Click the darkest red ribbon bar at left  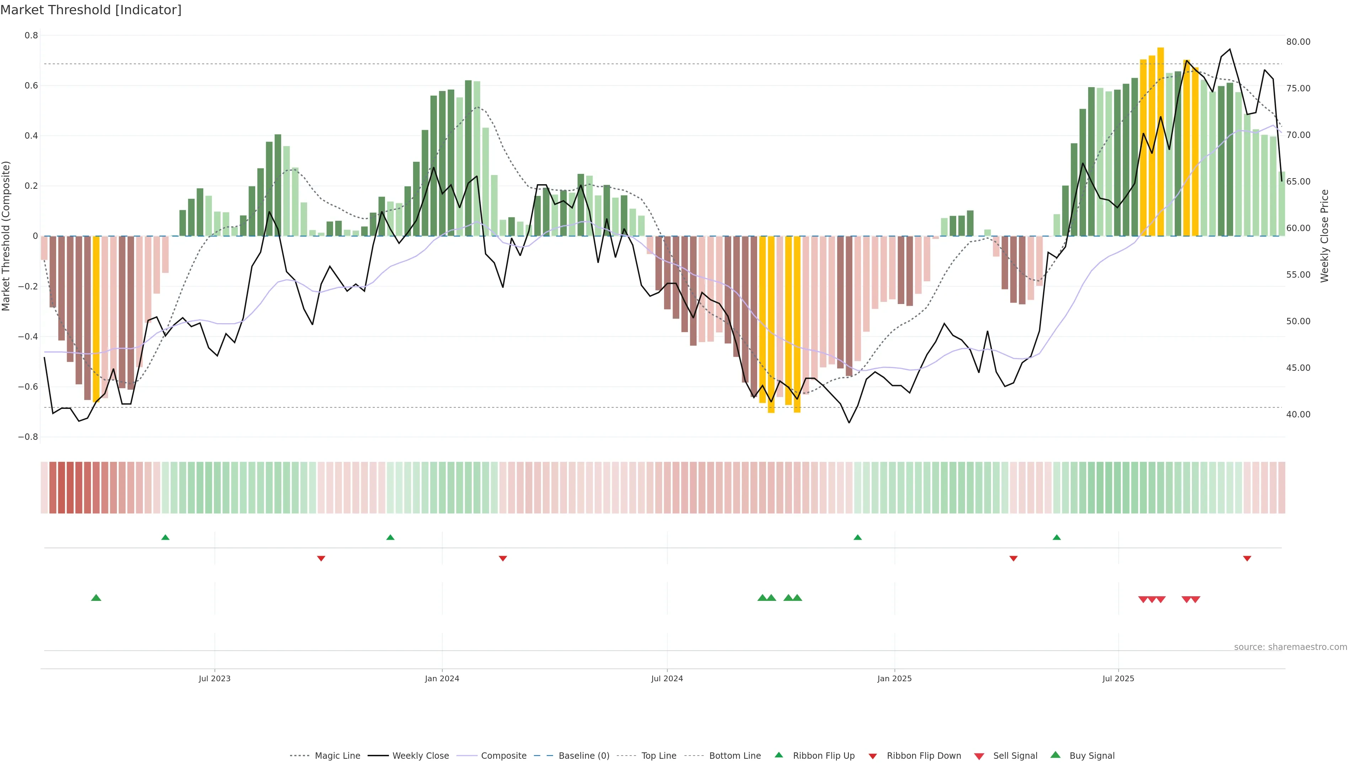tap(61, 487)
